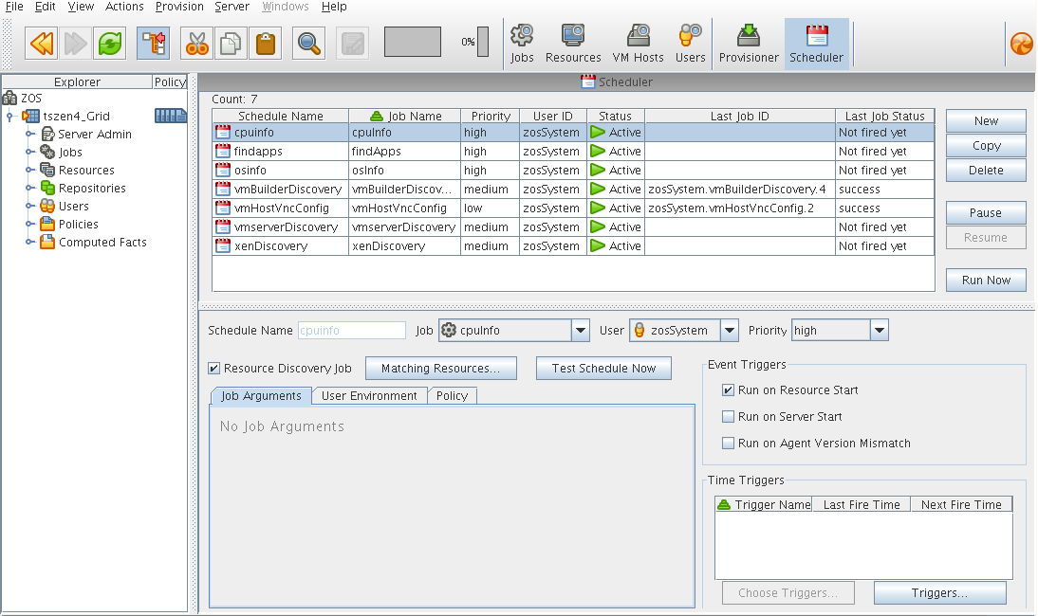Click the Provisioner toolbar icon

(749, 44)
